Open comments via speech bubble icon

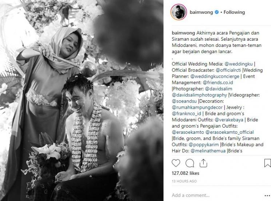point(190,163)
